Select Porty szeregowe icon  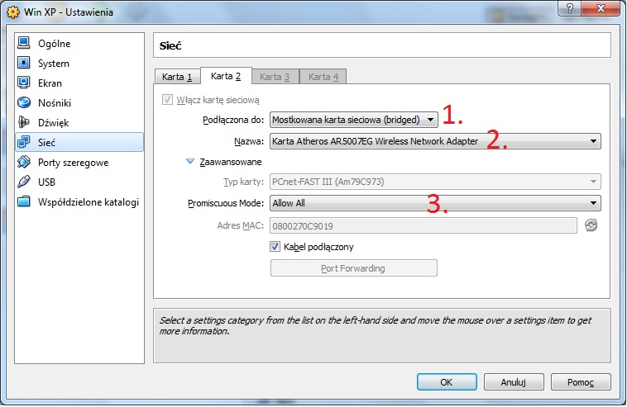[24, 163]
